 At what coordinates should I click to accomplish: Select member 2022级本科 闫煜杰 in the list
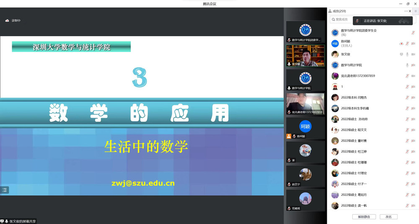[354, 97]
